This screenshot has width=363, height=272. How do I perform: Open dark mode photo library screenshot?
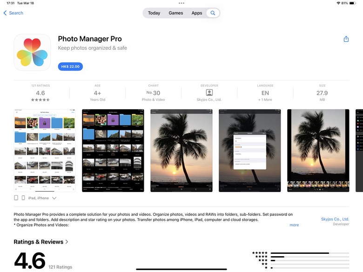pos(113,151)
